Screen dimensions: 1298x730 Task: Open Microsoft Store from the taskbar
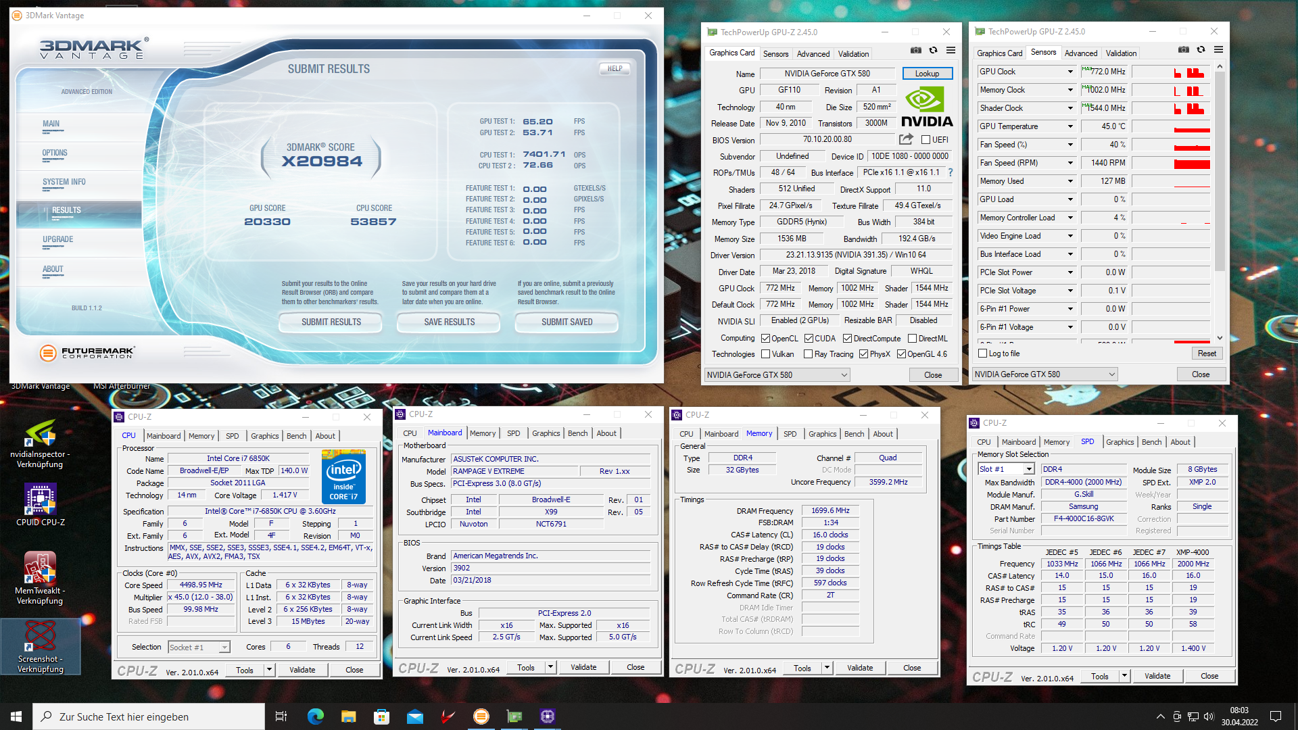(381, 716)
